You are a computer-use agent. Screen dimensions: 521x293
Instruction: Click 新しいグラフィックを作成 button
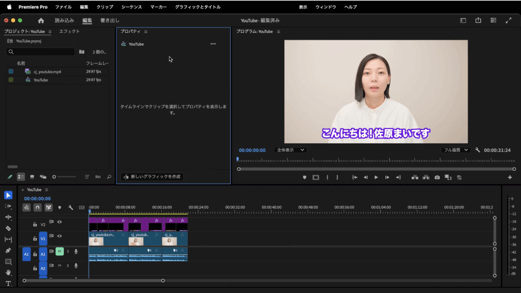(x=152, y=177)
